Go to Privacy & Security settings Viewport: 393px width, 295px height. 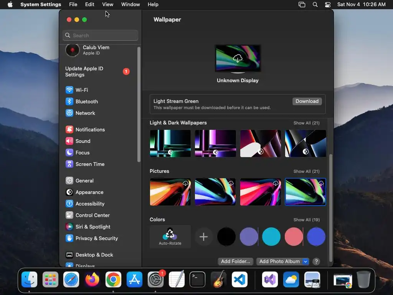(x=91, y=238)
